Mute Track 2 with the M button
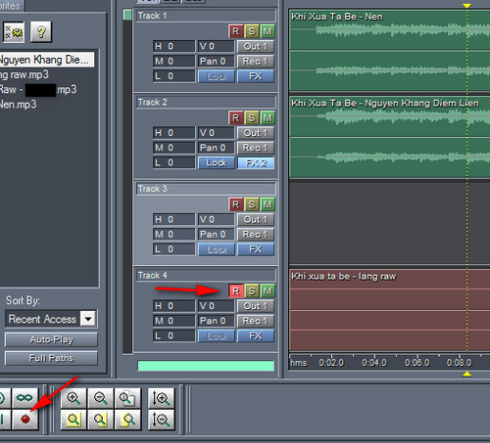 pyautogui.click(x=268, y=118)
